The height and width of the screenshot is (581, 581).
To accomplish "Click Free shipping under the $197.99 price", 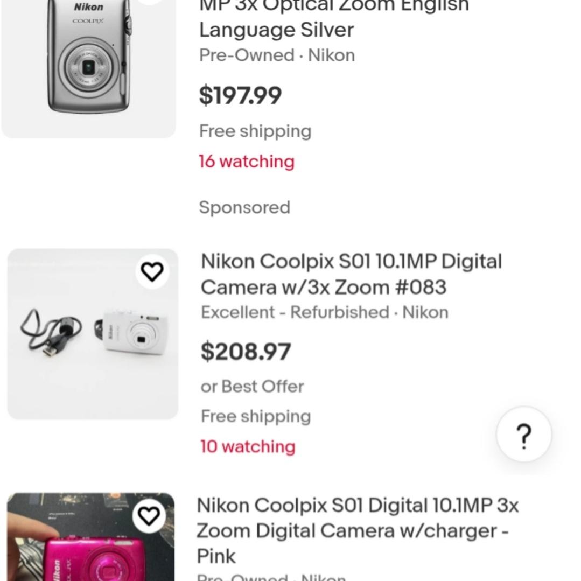I will click(255, 131).
